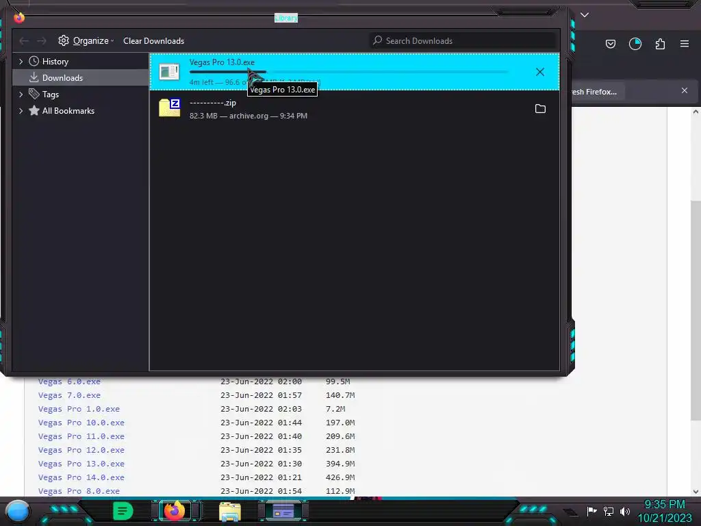Click the Firefox logo in Library title bar
Viewport: 701px width, 526px height.
pos(18,17)
